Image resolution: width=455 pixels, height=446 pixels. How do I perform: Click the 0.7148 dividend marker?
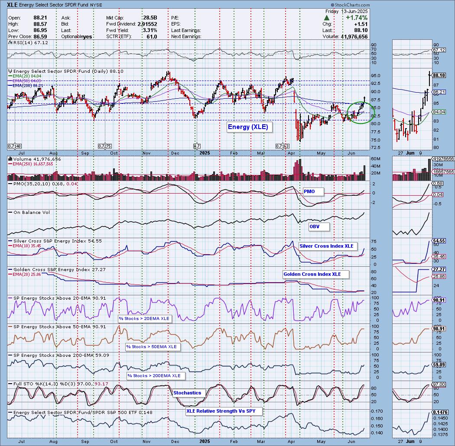[15, 146]
